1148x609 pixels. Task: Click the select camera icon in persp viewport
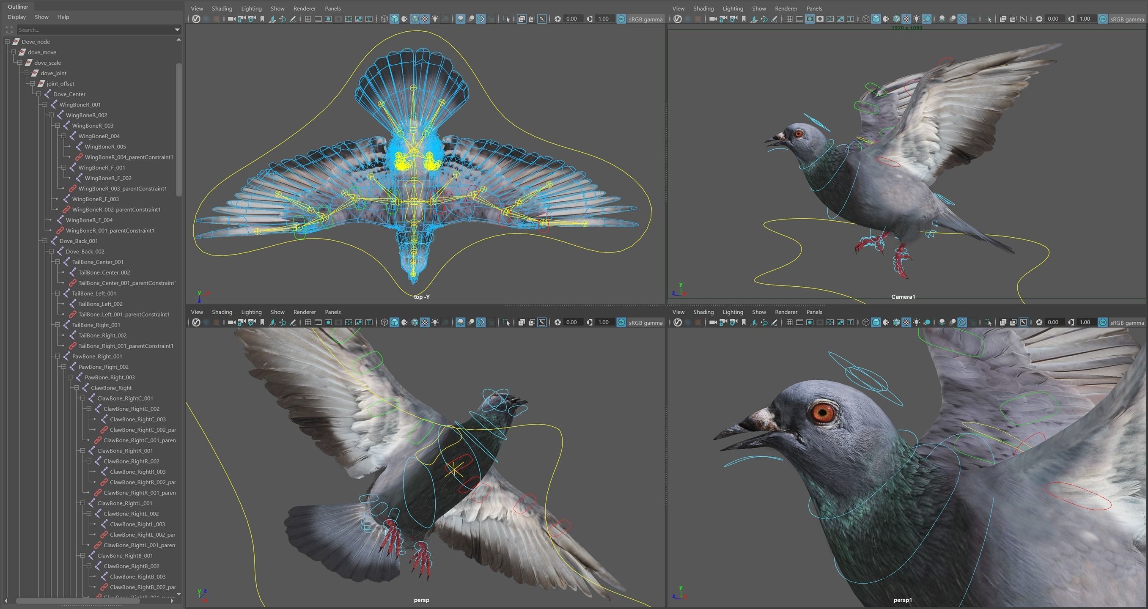[x=231, y=322]
